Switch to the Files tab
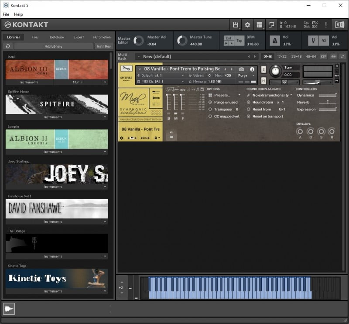Viewport: 349px width, 324px height. point(35,37)
